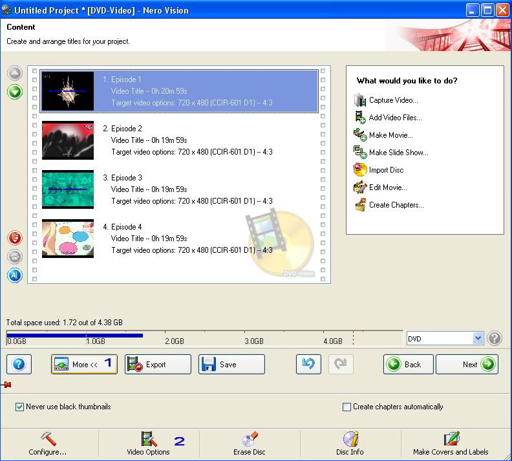The image size is (512, 461).
Task: Proceed with the Next button
Action: coord(467,364)
